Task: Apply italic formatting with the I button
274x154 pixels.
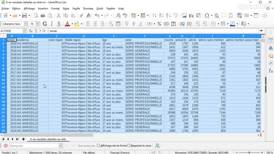Action: pos(52,24)
